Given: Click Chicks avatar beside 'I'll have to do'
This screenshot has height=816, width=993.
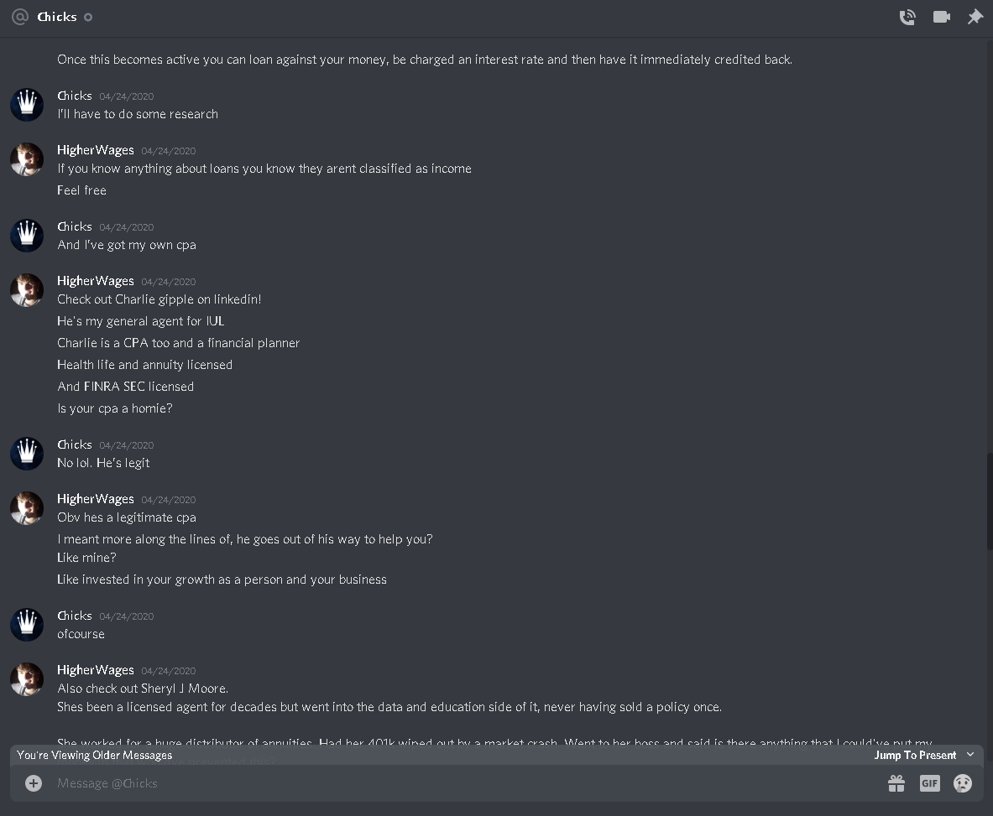Looking at the screenshot, I should click(27, 105).
